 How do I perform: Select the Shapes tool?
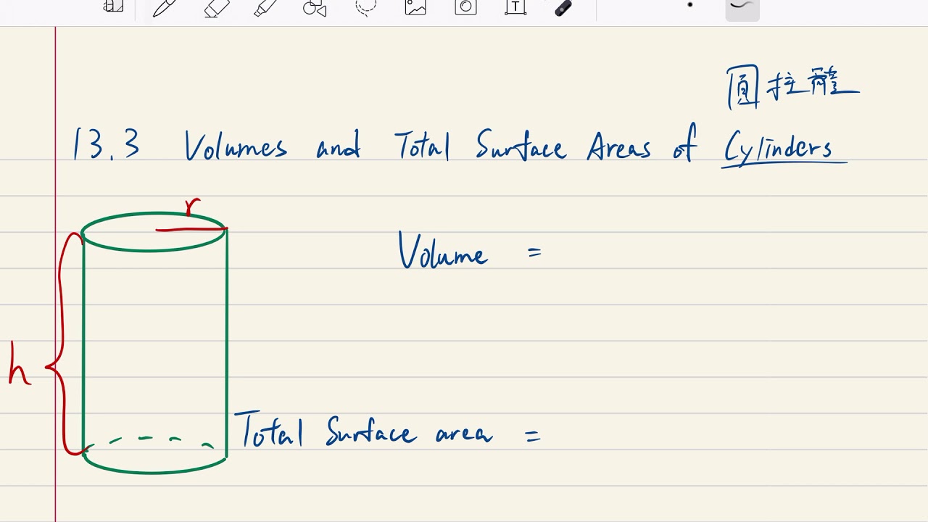(315, 7)
